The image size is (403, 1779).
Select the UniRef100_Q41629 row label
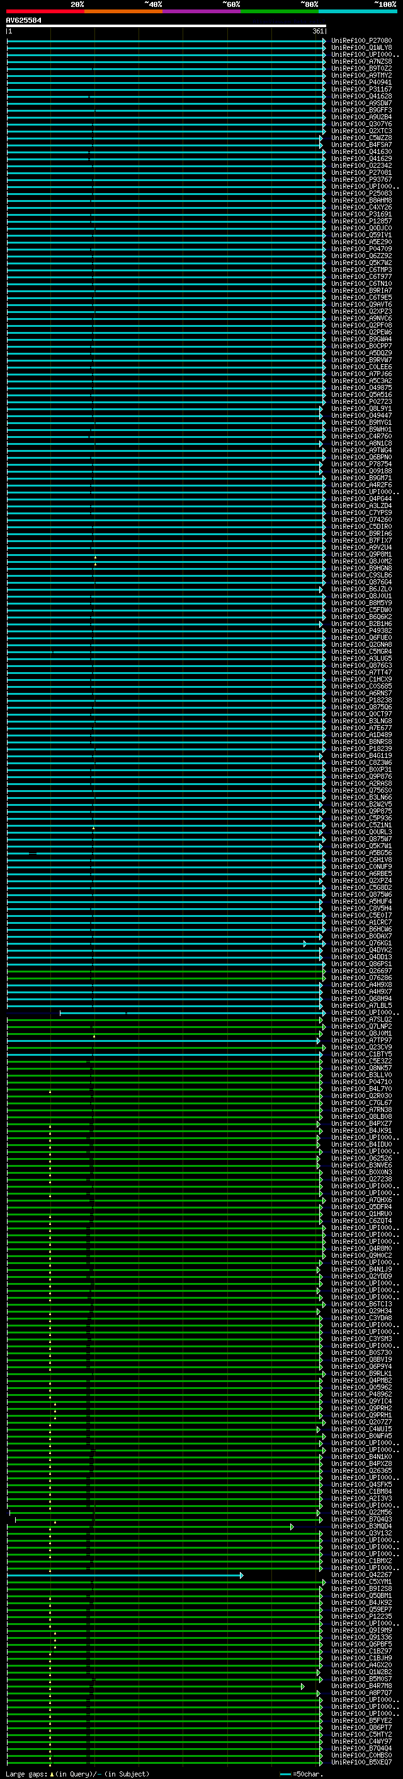(361, 159)
